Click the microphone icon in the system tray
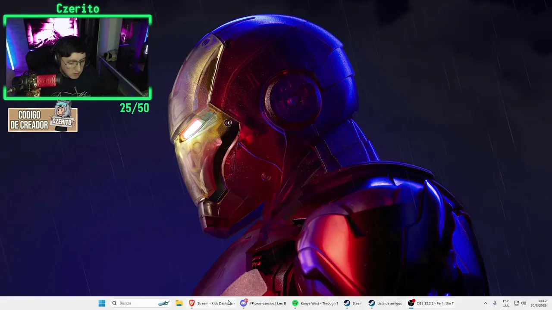This screenshot has width=552, height=310. [x=495, y=303]
